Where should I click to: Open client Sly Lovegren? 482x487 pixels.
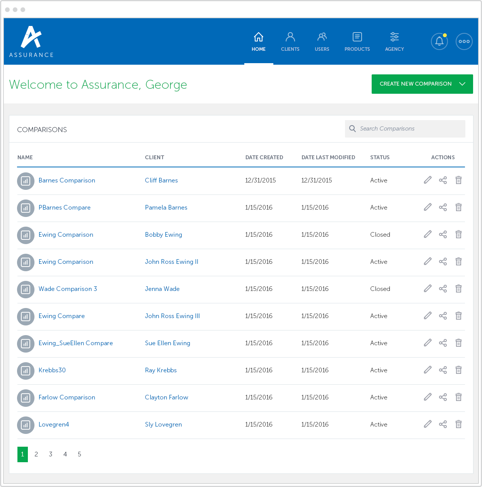click(x=163, y=424)
